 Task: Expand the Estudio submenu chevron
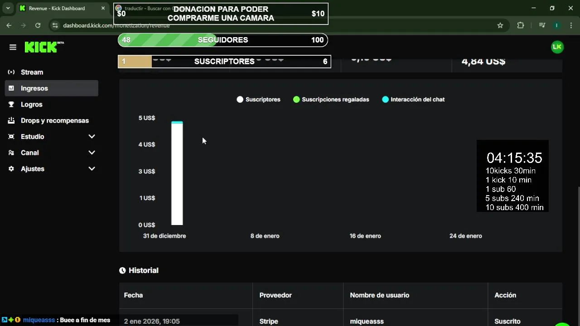[92, 136]
